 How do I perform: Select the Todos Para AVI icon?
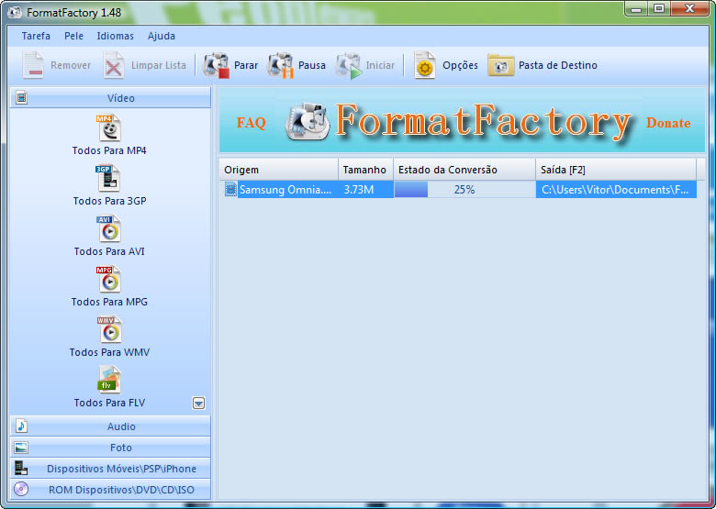[109, 229]
